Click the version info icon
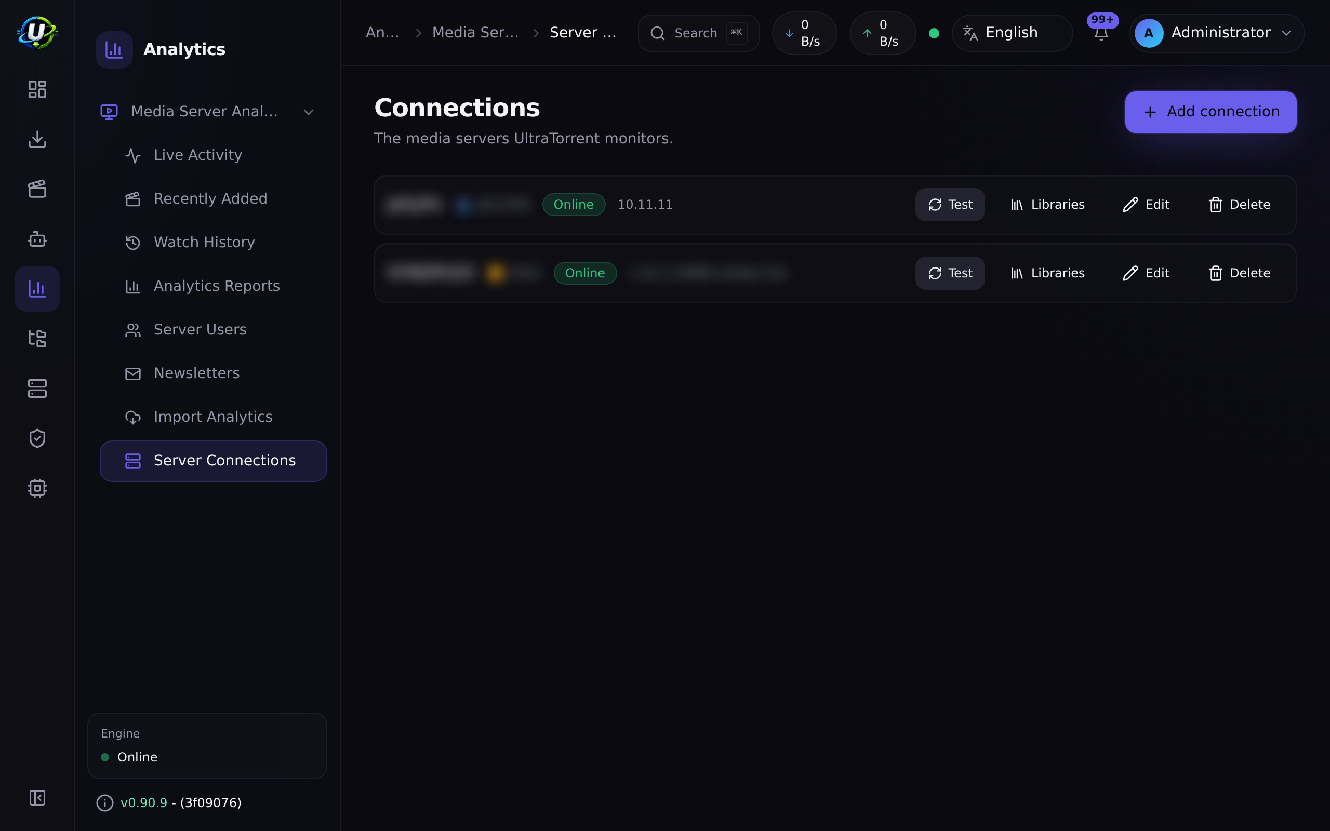 pyautogui.click(x=104, y=803)
